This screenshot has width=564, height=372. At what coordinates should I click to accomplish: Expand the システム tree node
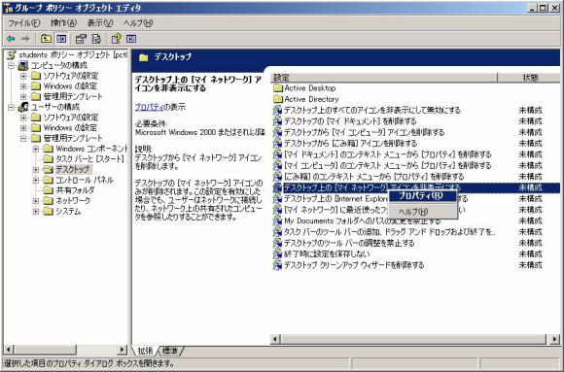36,212
